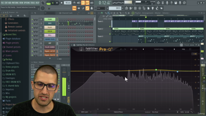
Task: Select the VIOLIA channel button
Action: (x=50, y=31)
